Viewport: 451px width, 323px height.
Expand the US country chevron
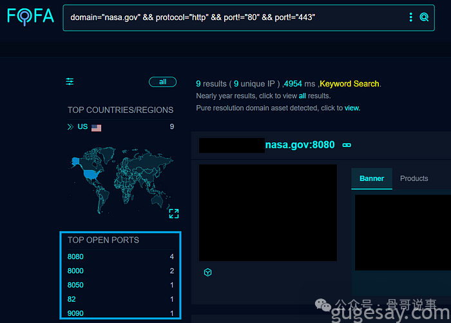click(x=70, y=127)
